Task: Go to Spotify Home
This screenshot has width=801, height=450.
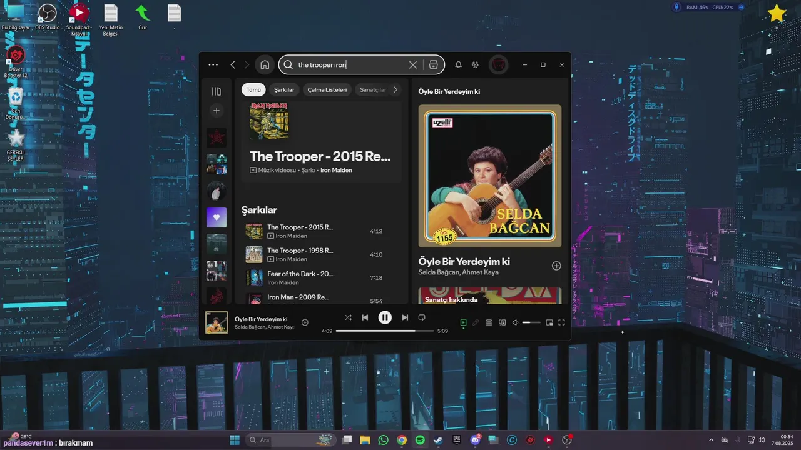Action: [265, 64]
